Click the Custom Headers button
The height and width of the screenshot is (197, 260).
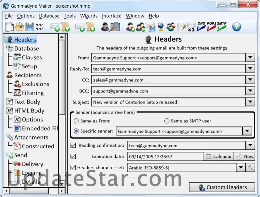(222, 187)
